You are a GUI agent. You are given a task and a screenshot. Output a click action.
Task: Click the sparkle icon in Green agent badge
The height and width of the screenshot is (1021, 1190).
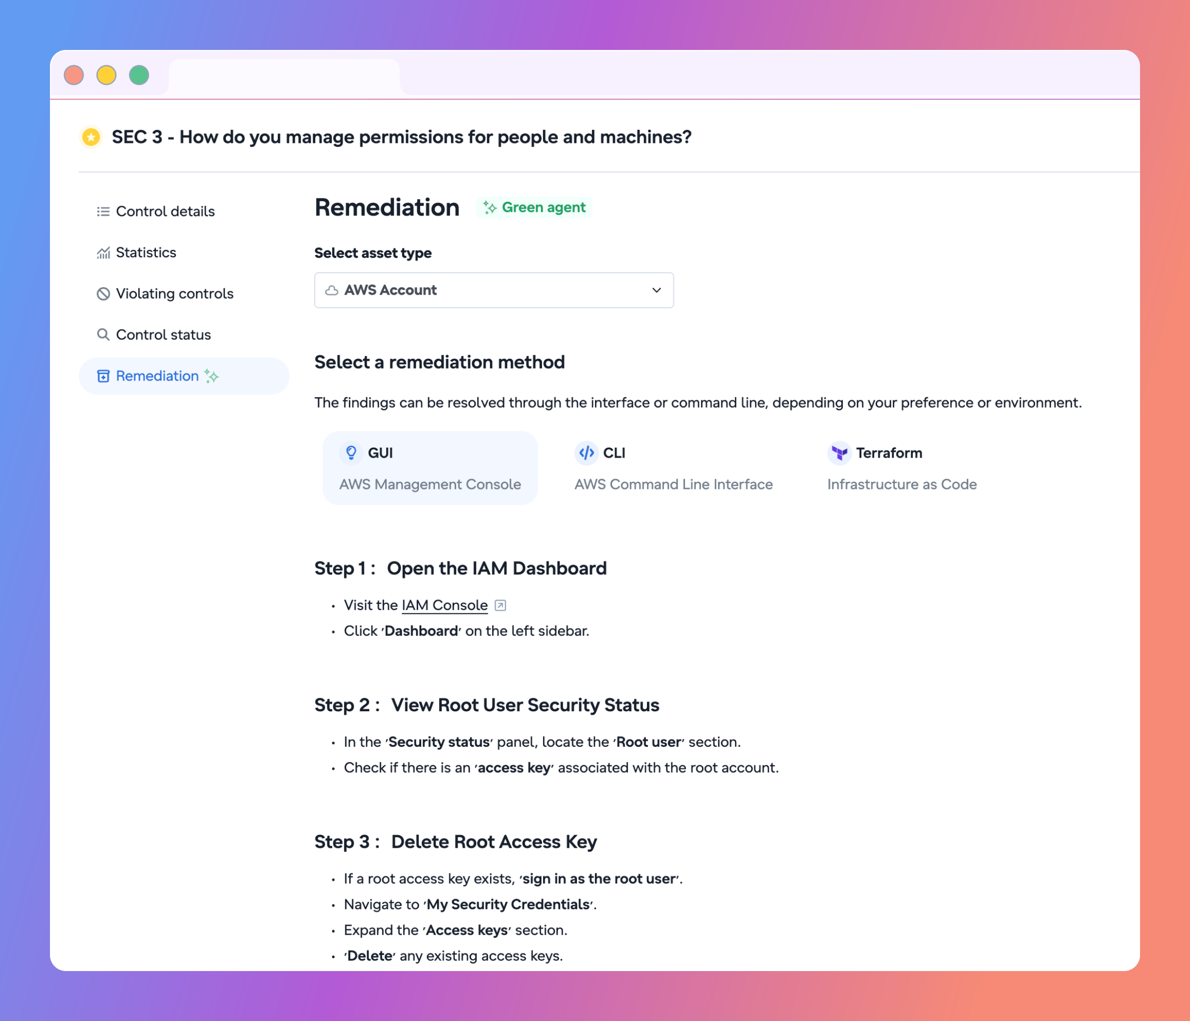click(490, 207)
